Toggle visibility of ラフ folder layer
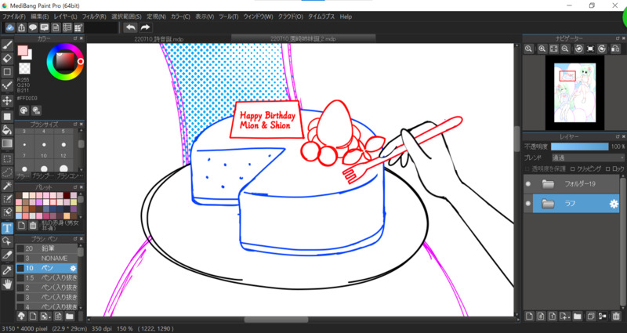The width and height of the screenshot is (627, 333). (528, 204)
